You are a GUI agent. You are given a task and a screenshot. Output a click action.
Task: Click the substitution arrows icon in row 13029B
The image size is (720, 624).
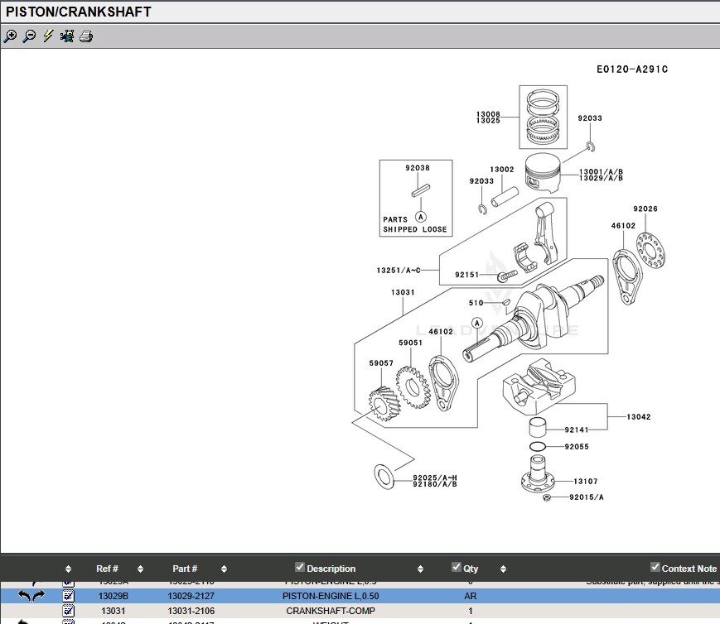(x=31, y=596)
